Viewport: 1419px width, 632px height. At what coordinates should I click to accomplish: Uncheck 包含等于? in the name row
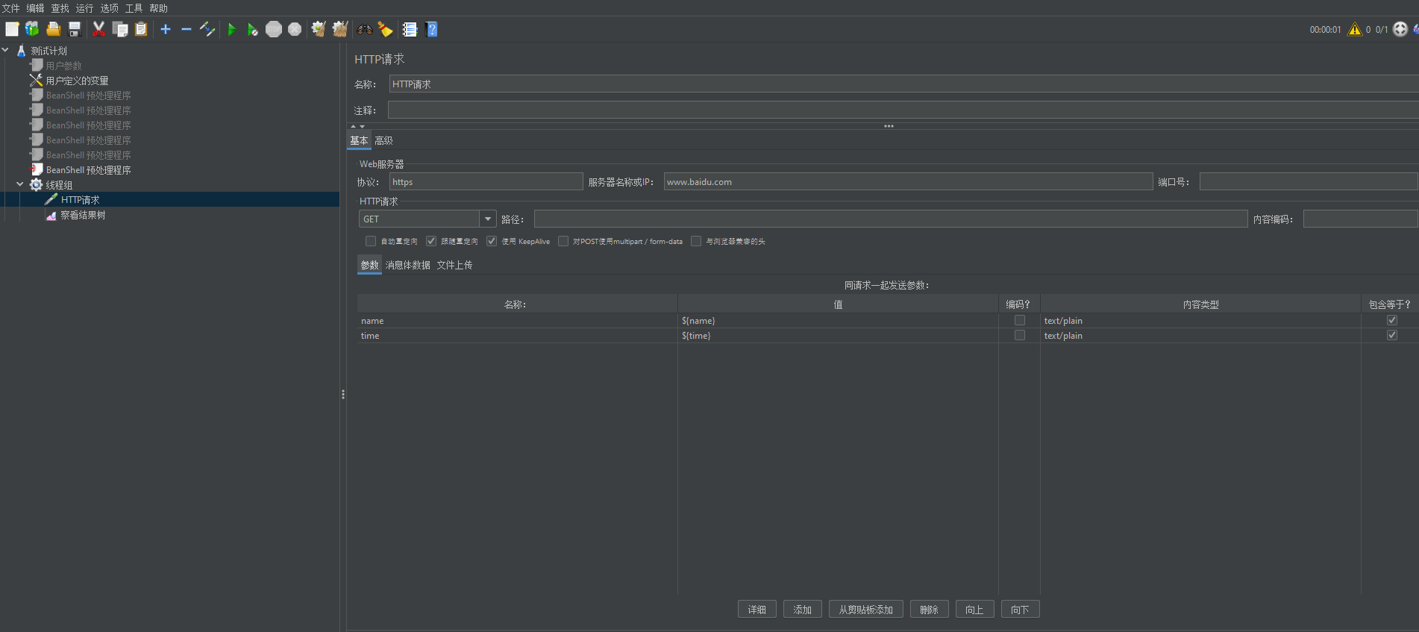[x=1392, y=320]
